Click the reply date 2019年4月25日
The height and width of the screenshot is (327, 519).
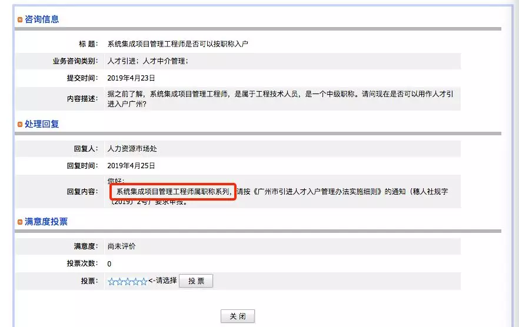pyautogui.click(x=131, y=165)
